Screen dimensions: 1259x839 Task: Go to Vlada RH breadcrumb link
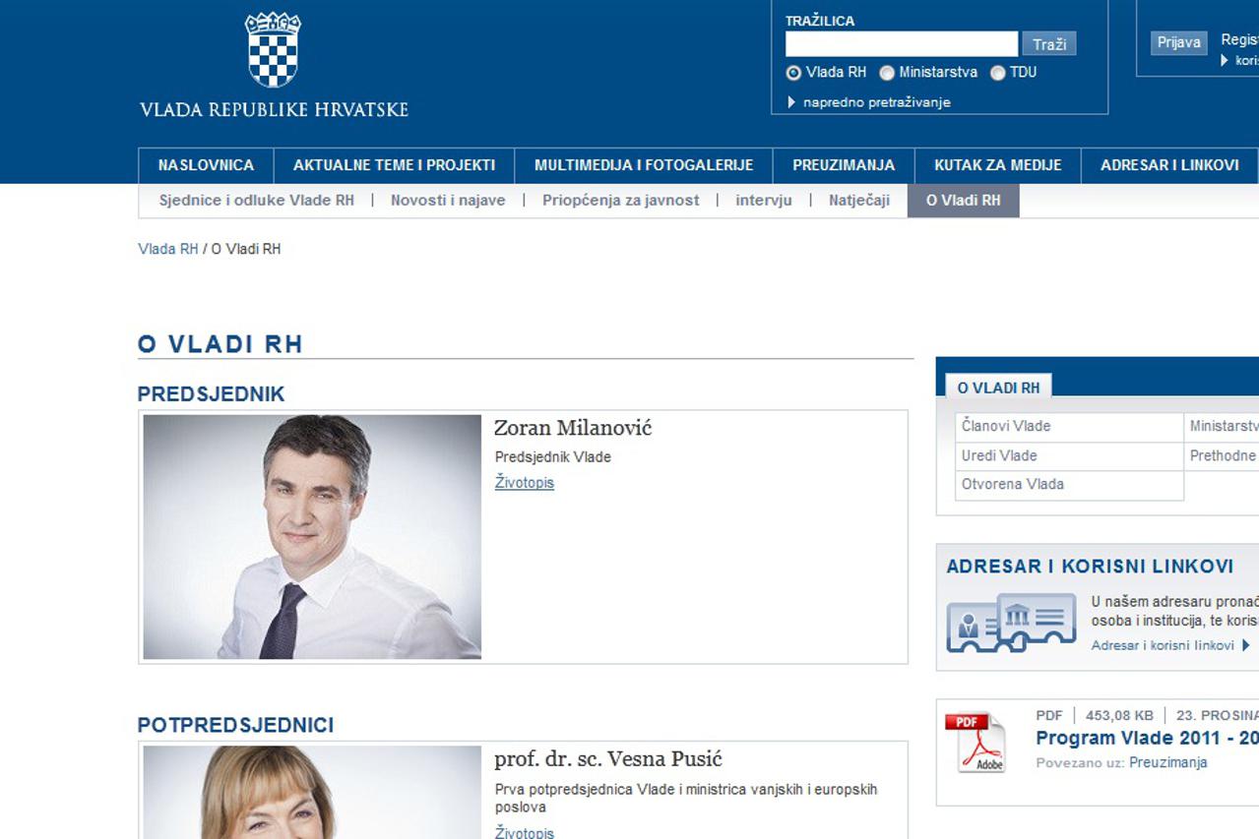(168, 249)
